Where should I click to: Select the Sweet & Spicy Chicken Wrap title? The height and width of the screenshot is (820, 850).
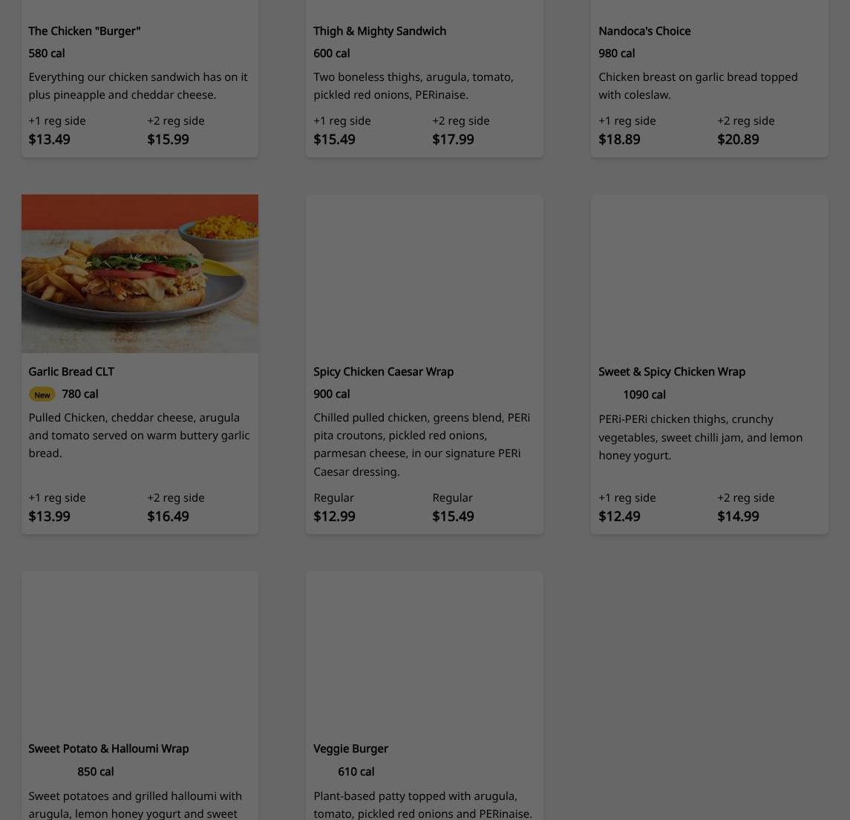pos(672,372)
